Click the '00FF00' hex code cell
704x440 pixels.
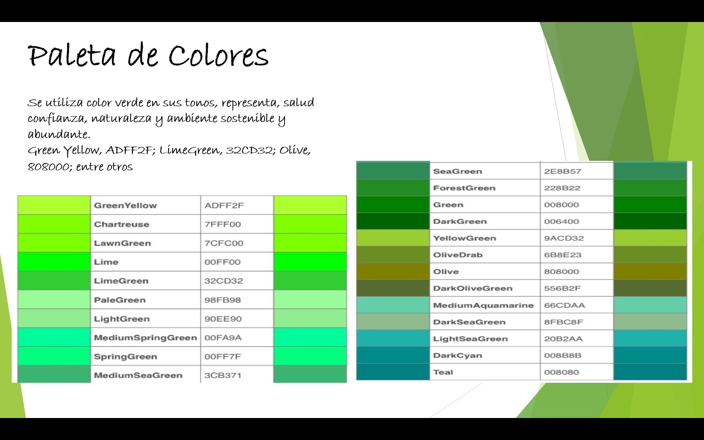pos(237,262)
